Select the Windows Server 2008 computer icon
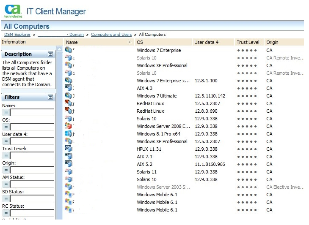This screenshot has width=309, height=225. 68,126
